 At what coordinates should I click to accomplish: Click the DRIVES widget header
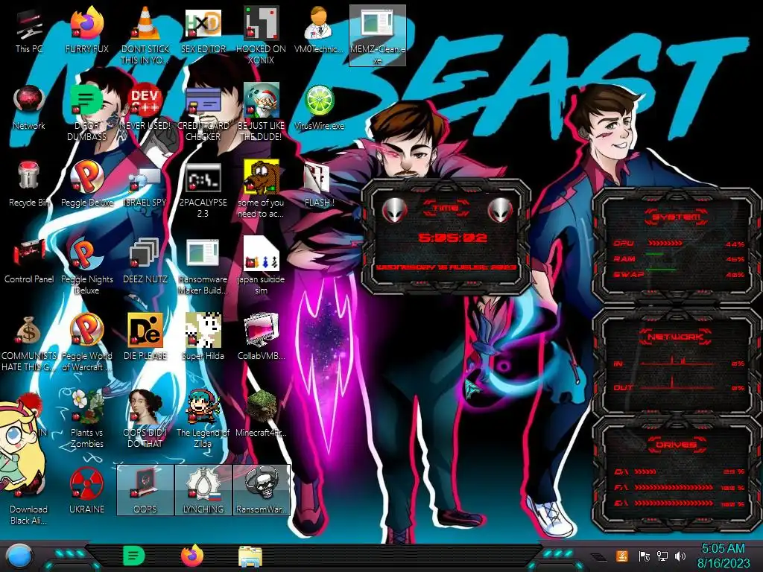click(675, 445)
